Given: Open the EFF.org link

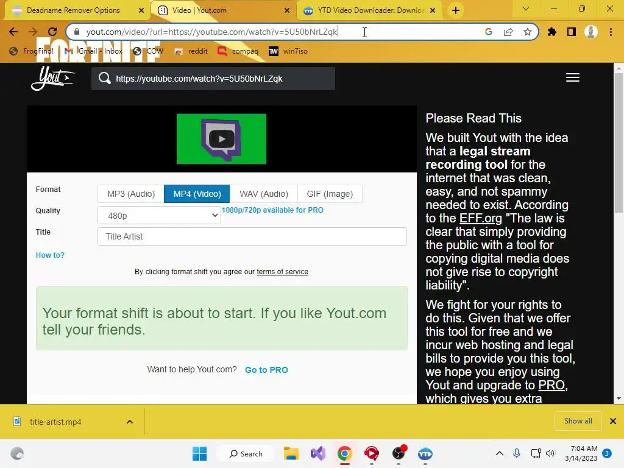Looking at the screenshot, I should tap(480, 218).
